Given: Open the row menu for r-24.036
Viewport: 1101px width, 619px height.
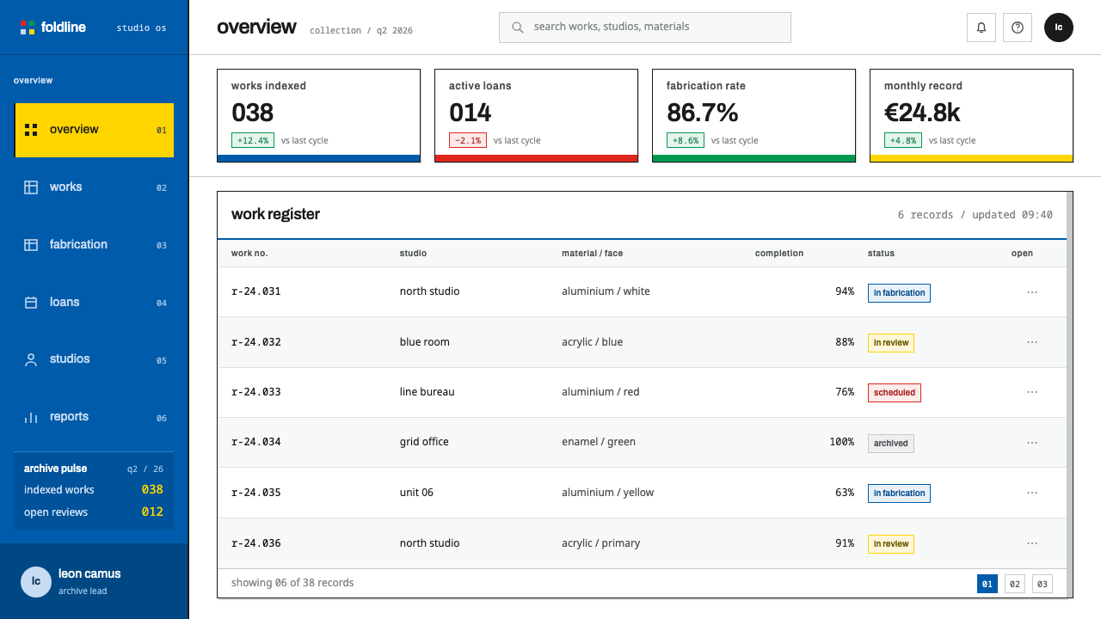Looking at the screenshot, I should tap(1032, 543).
